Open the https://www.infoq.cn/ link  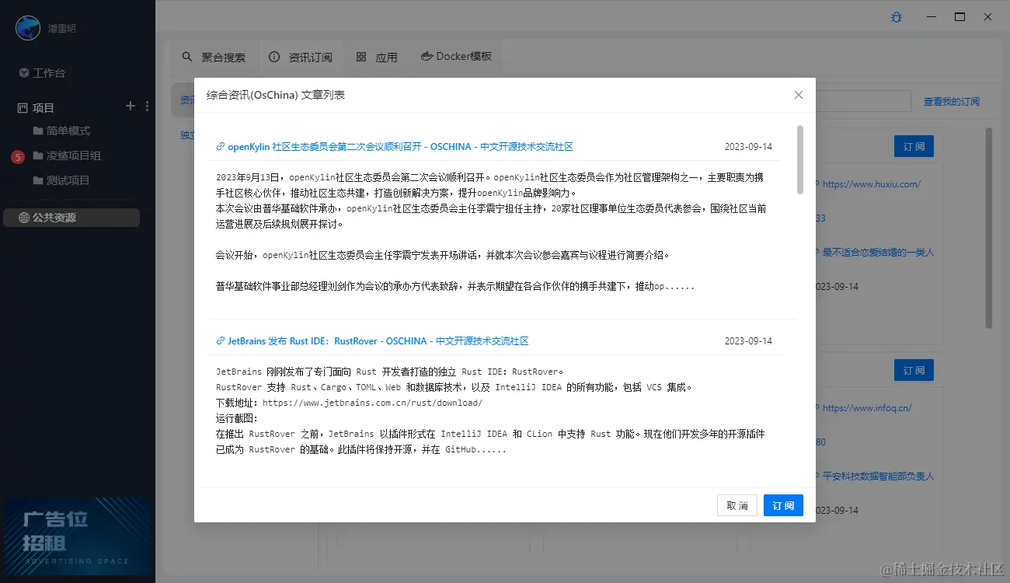coord(867,407)
